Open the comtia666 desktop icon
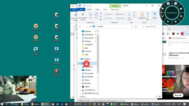The height and width of the screenshot is (106, 189). 36,38
